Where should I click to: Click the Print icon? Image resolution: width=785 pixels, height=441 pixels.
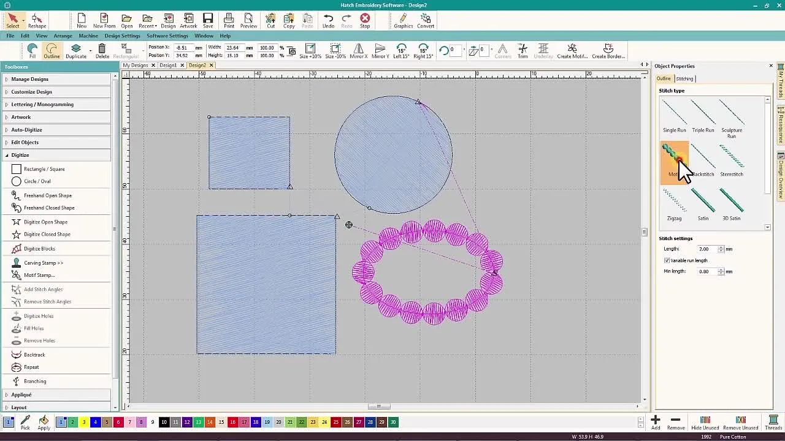click(x=229, y=21)
